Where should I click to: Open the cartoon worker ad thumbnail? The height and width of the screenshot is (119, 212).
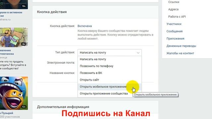pos(14,37)
